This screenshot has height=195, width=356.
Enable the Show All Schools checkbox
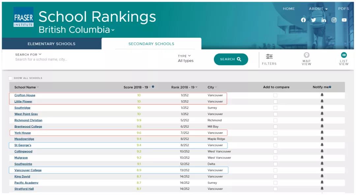tap(10, 78)
